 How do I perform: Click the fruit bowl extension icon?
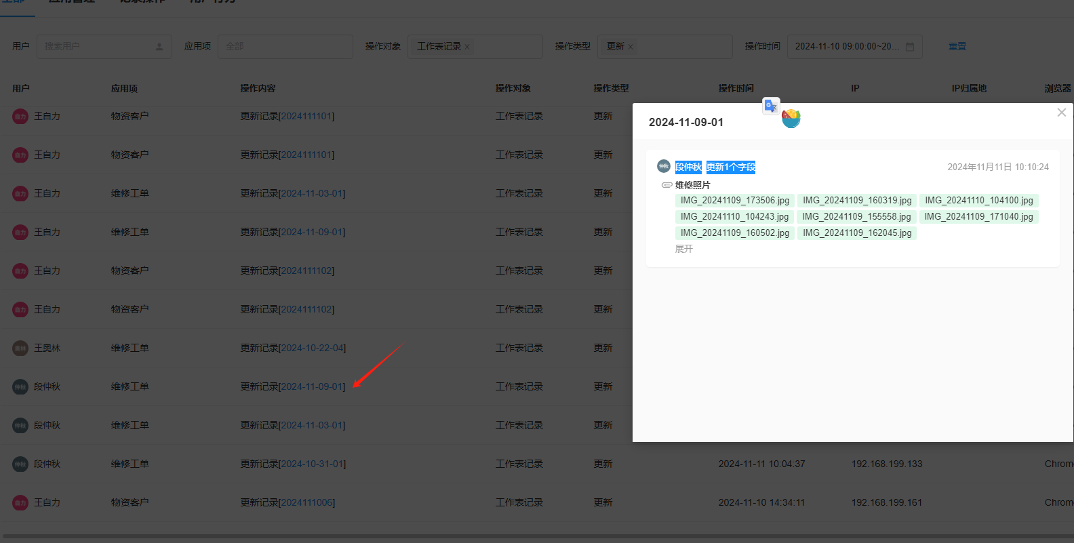[791, 119]
